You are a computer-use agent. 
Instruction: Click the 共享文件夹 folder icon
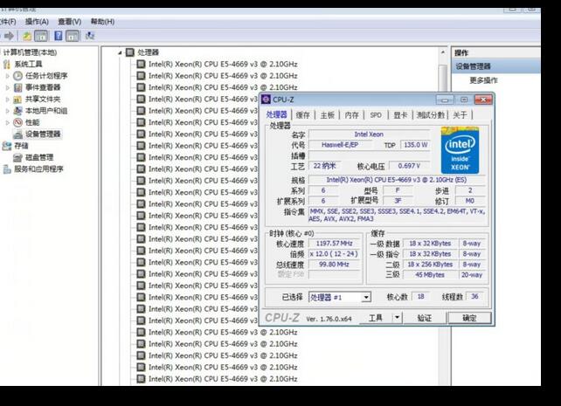coord(17,100)
